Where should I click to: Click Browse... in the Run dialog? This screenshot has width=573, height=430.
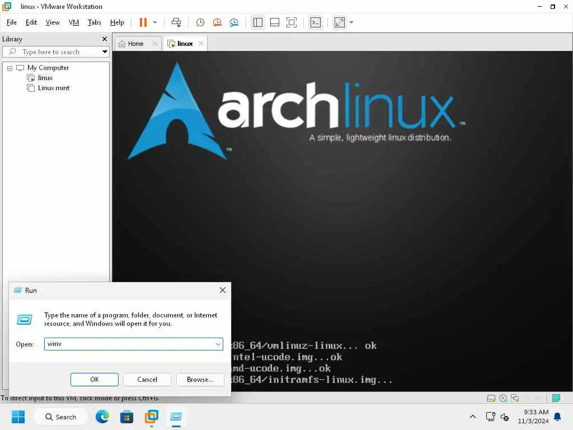200,380
